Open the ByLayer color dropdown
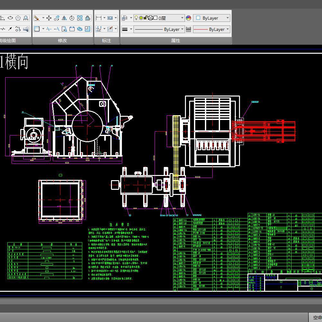The image size is (322, 322). pyautogui.click(x=212, y=18)
